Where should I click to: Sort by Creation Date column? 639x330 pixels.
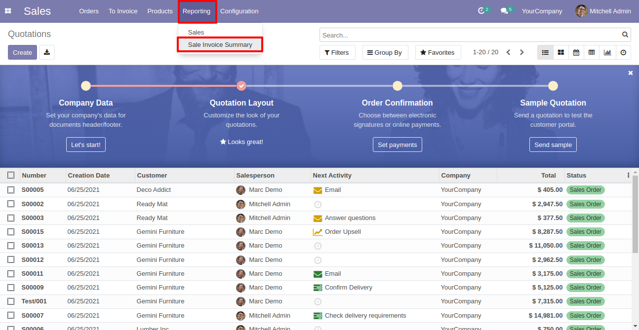100,175
